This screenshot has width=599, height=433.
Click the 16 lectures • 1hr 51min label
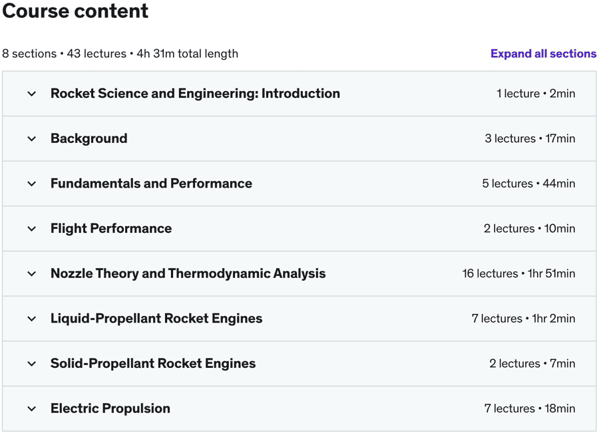[518, 273]
